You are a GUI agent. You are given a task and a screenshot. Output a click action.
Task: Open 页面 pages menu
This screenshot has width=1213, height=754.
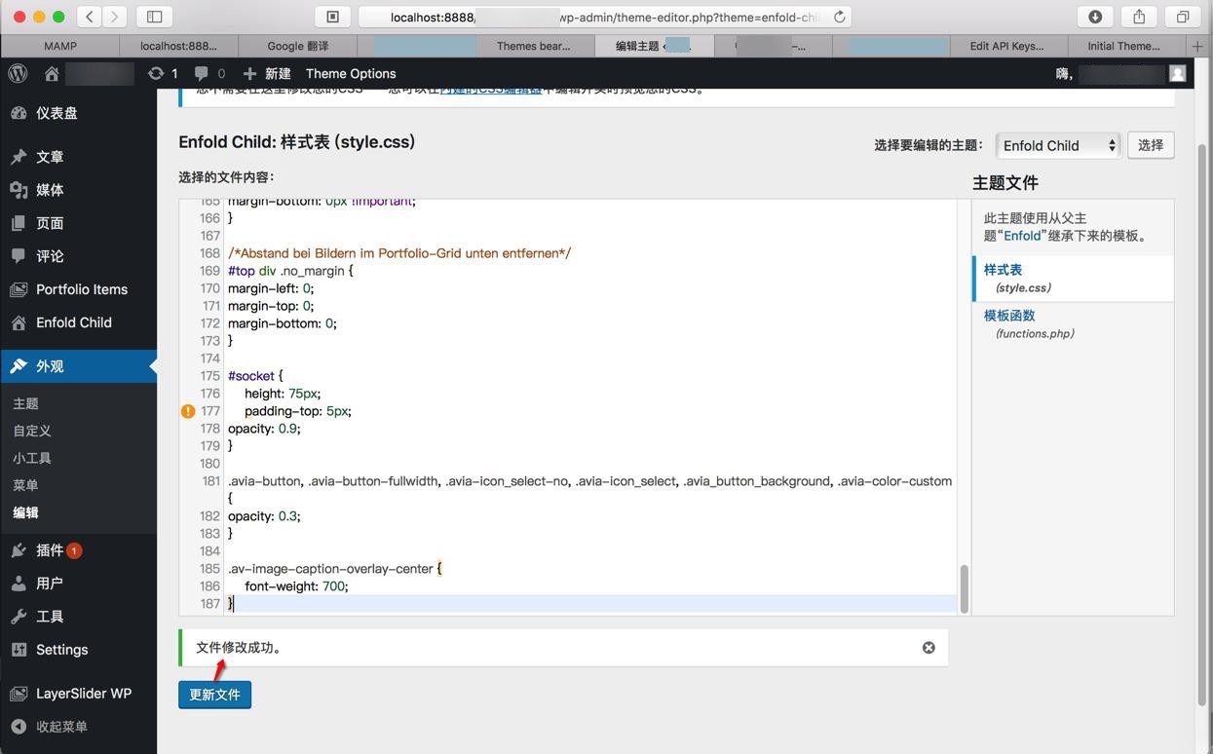(78, 223)
